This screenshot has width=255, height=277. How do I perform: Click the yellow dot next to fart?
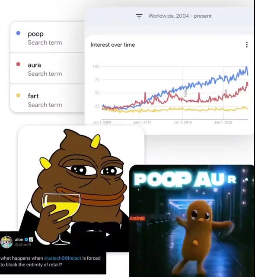[18, 95]
